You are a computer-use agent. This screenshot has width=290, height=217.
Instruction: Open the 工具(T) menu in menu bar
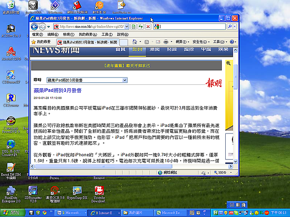[x=107, y=35]
